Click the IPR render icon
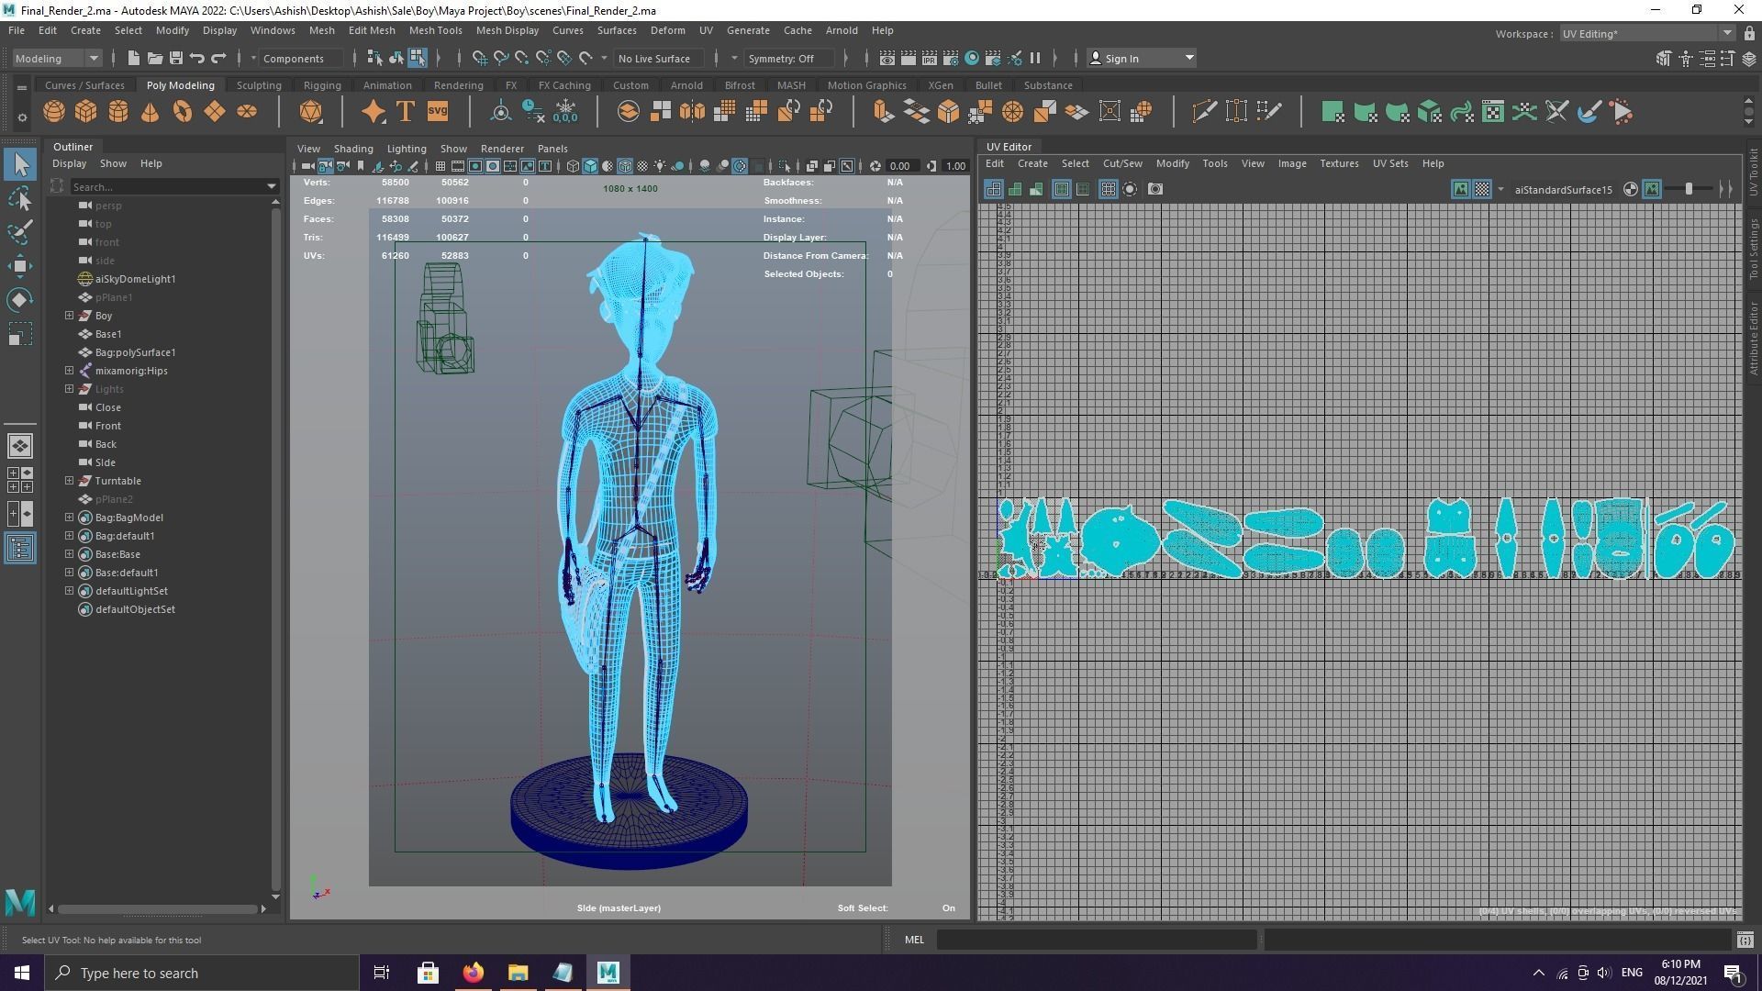The height and width of the screenshot is (991, 1762). [930, 58]
